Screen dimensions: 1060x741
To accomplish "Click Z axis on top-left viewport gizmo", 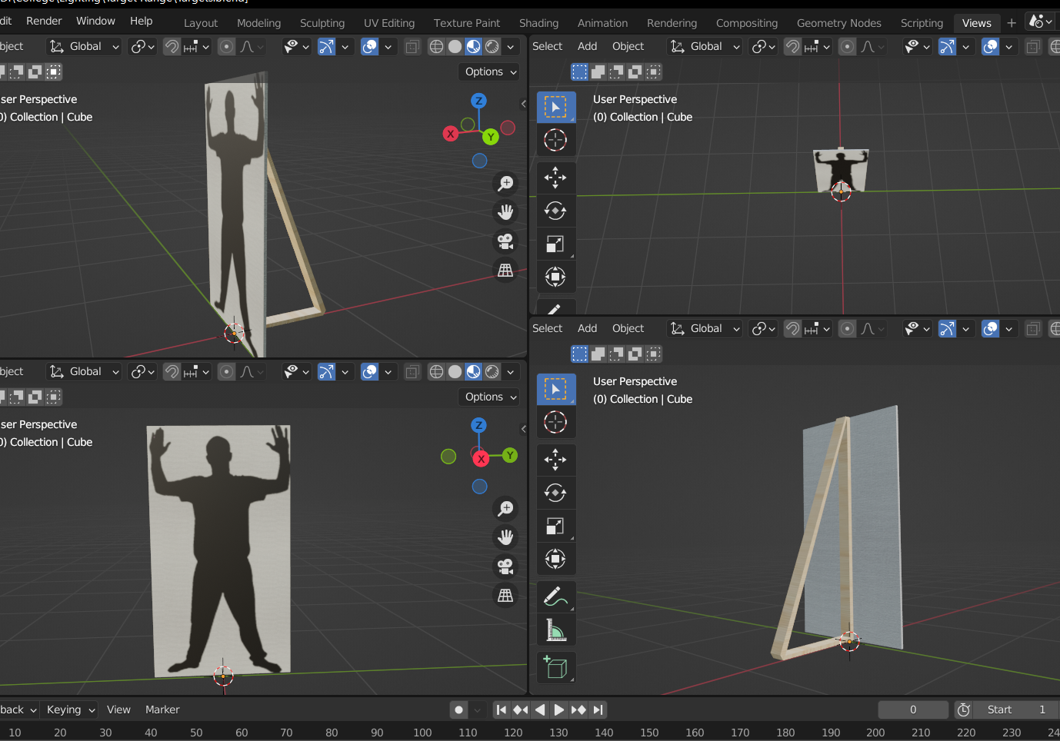I will (x=478, y=101).
